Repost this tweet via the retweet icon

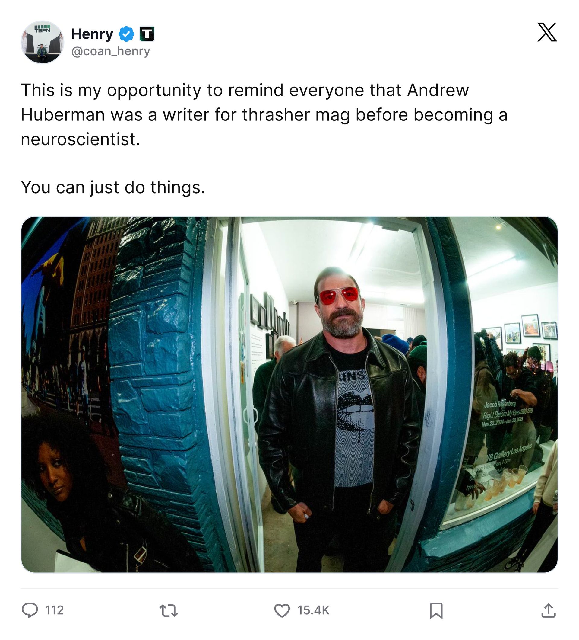tap(168, 610)
